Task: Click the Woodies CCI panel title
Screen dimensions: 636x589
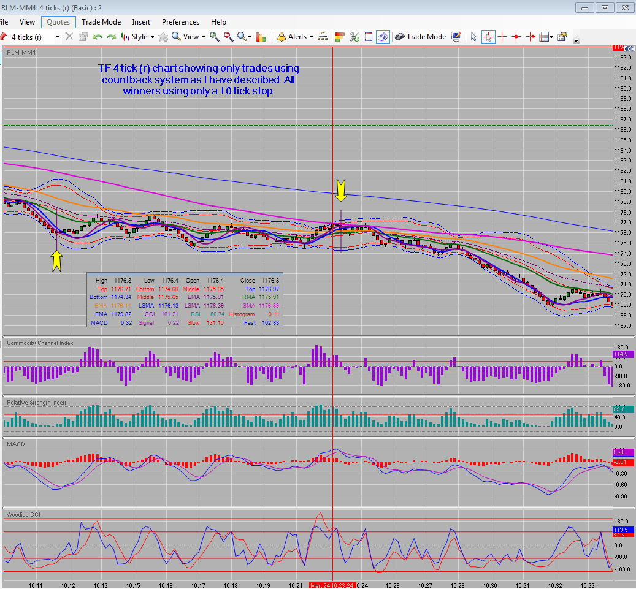Action: click(x=23, y=514)
